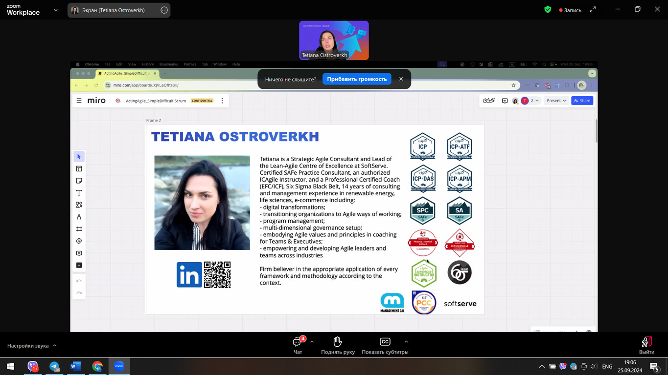Open the Miro hamburger main menu
Image resolution: width=668 pixels, height=375 pixels.
(x=79, y=101)
